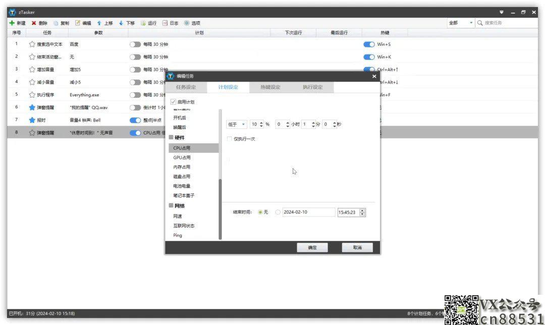
Task: Select 内存占用 in the trigger list
Action: 194,167
